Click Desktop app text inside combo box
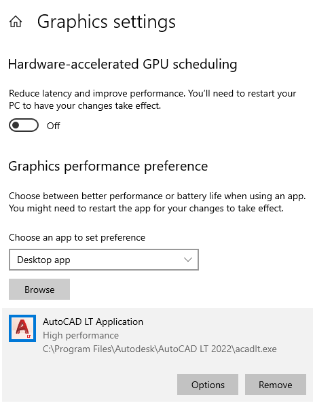This screenshot has width=332, height=416. tap(43, 260)
